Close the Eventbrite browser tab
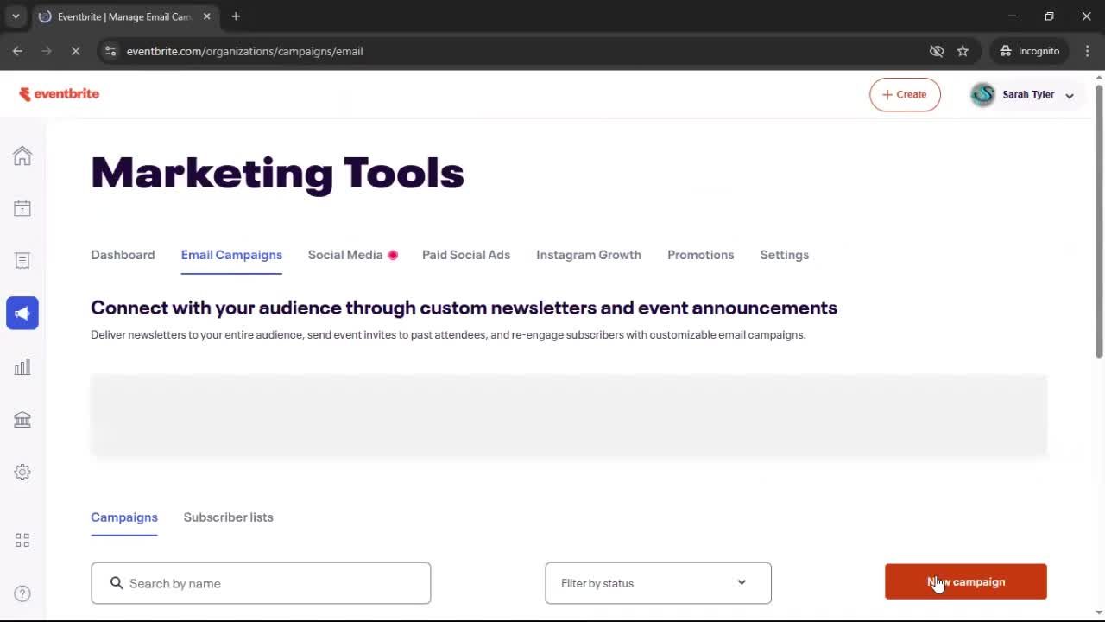1105x622 pixels. click(x=206, y=16)
